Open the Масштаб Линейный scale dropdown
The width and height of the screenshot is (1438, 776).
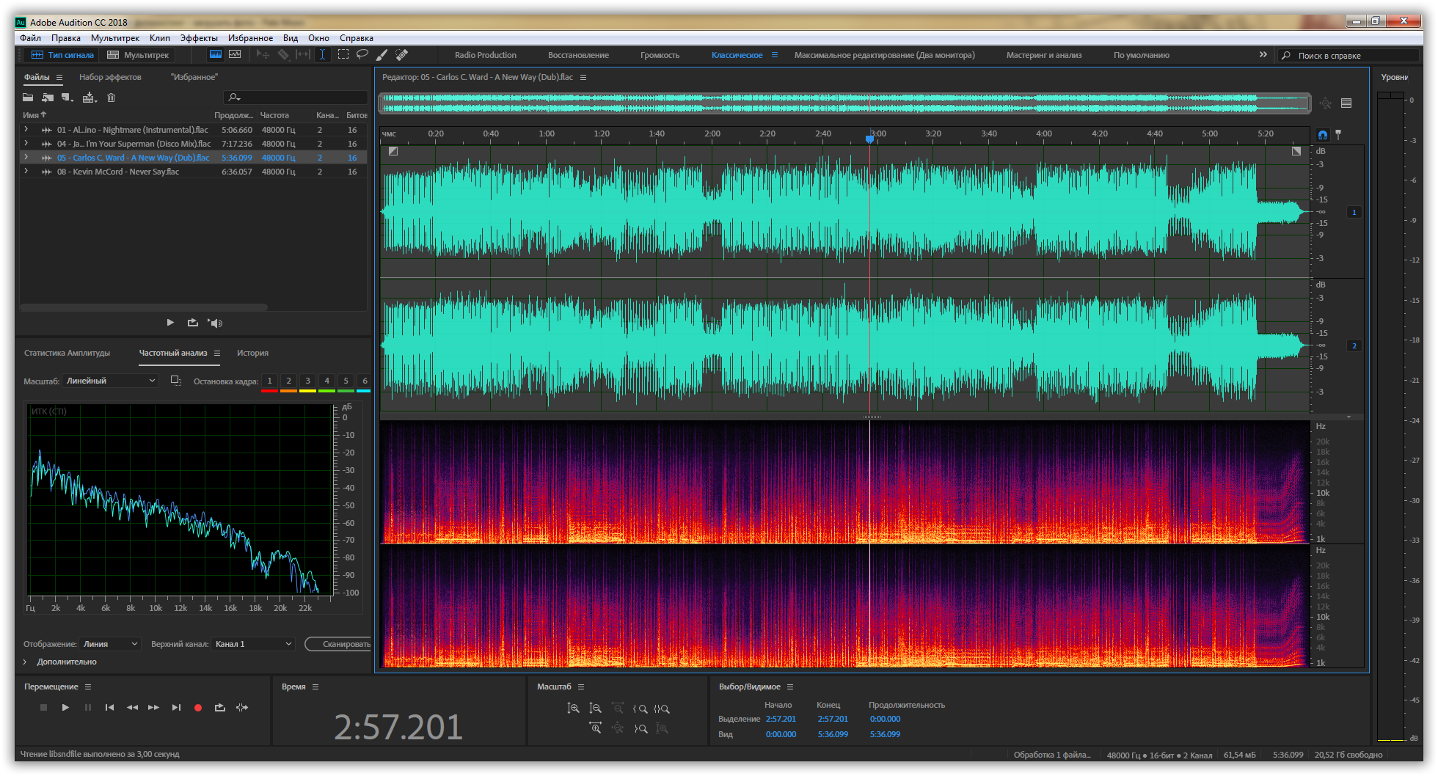click(x=111, y=381)
